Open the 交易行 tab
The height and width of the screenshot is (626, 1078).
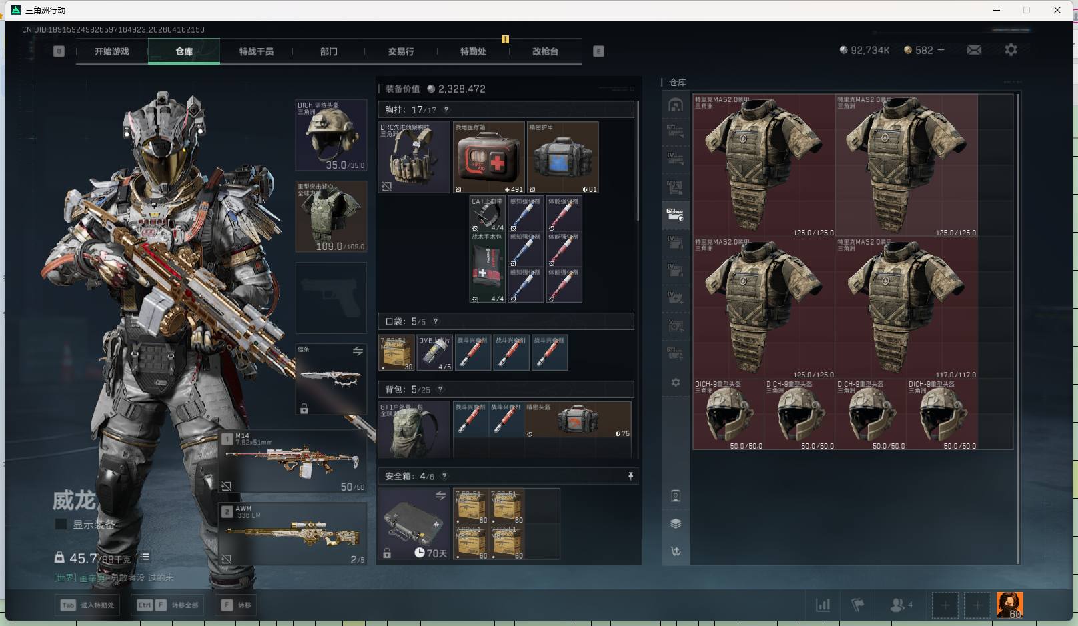(401, 51)
